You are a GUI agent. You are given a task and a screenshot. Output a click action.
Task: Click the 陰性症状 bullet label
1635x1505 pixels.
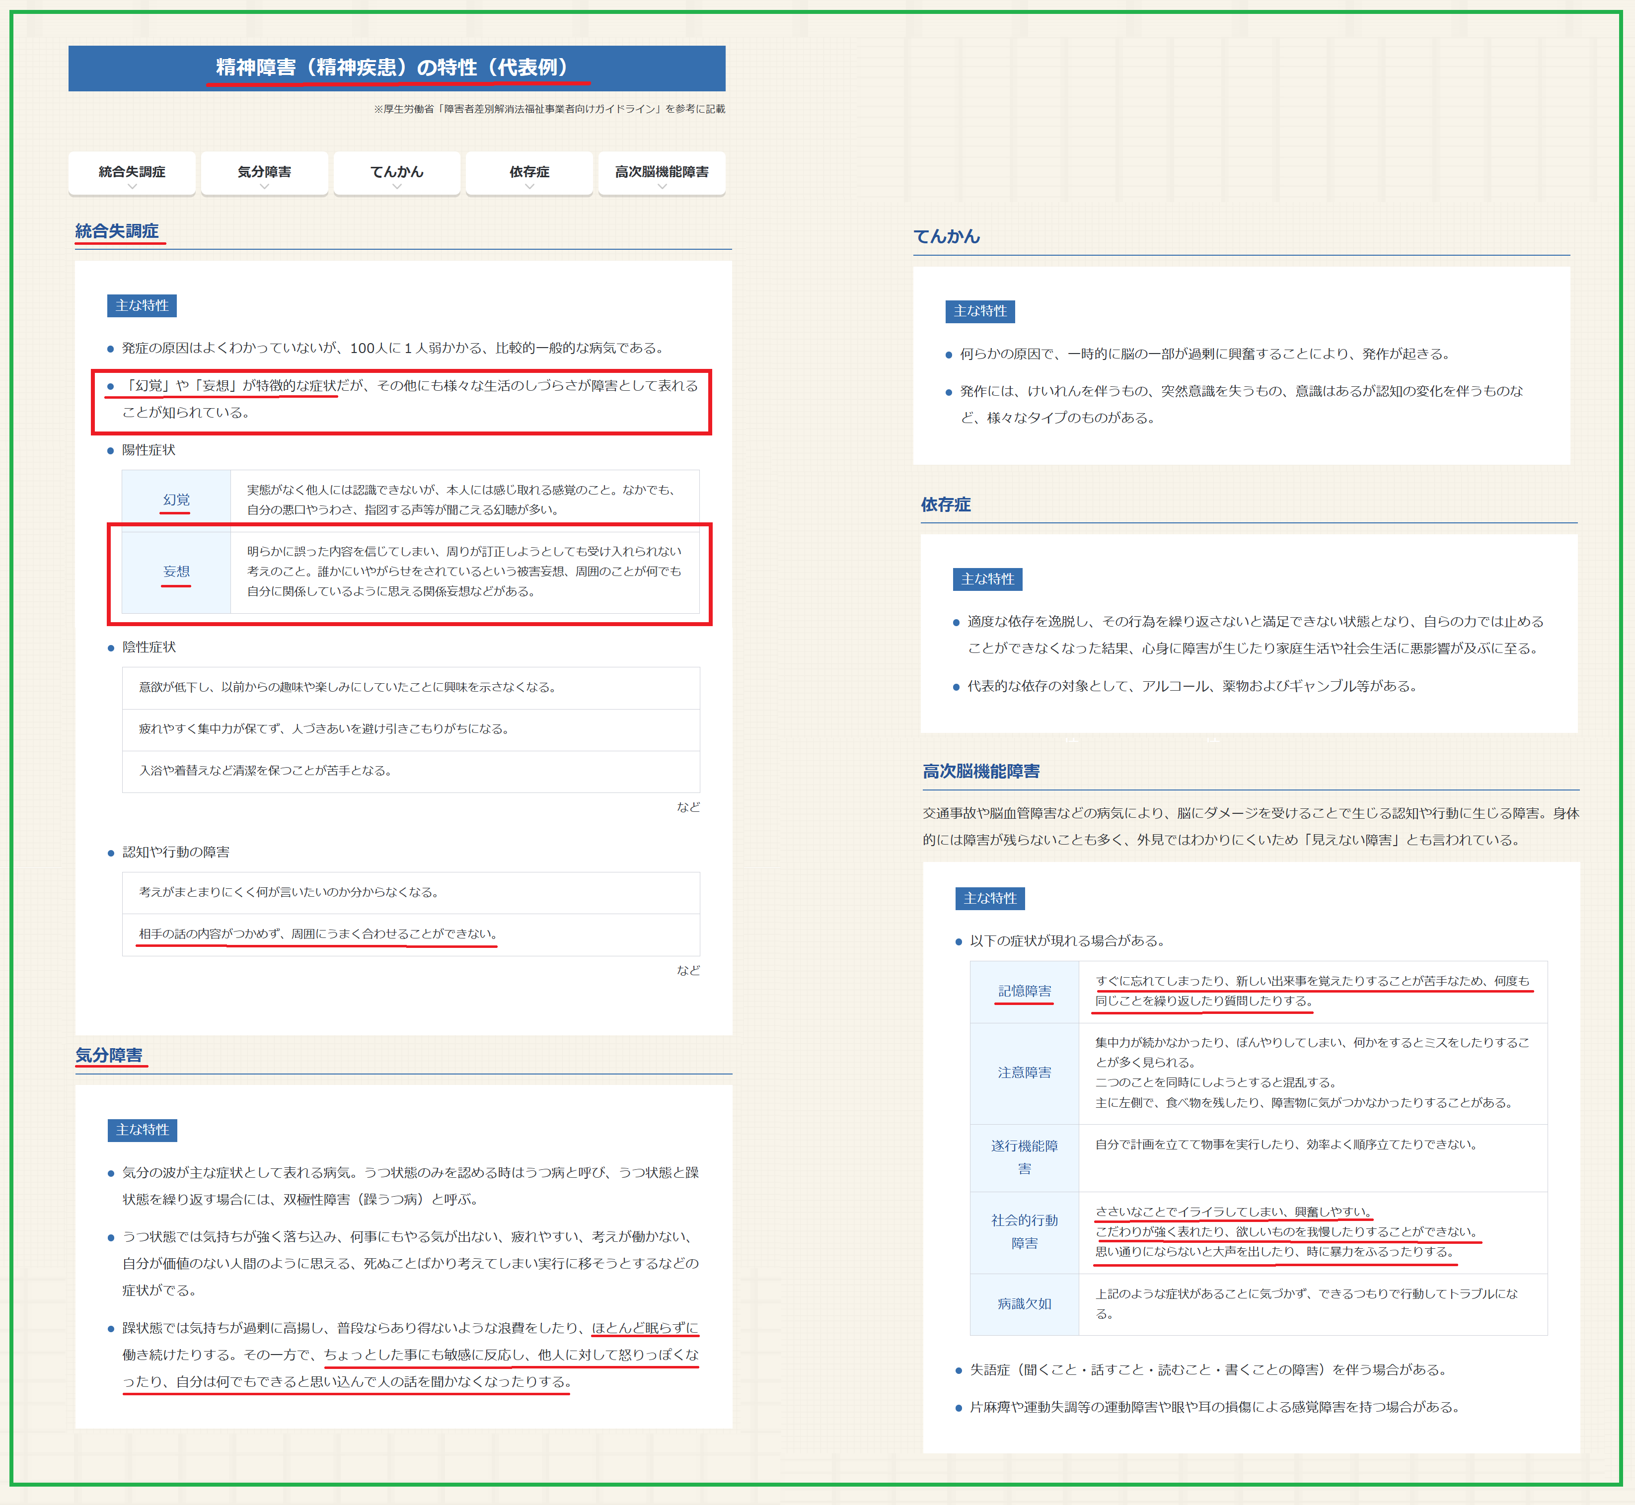(x=149, y=647)
